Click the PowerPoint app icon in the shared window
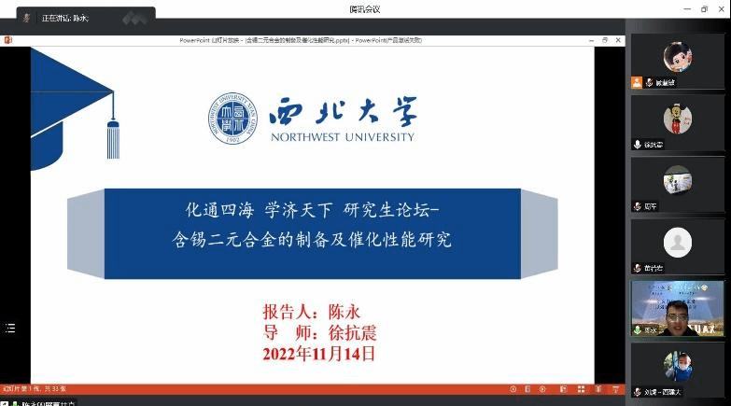The image size is (731, 406). (x=7, y=40)
